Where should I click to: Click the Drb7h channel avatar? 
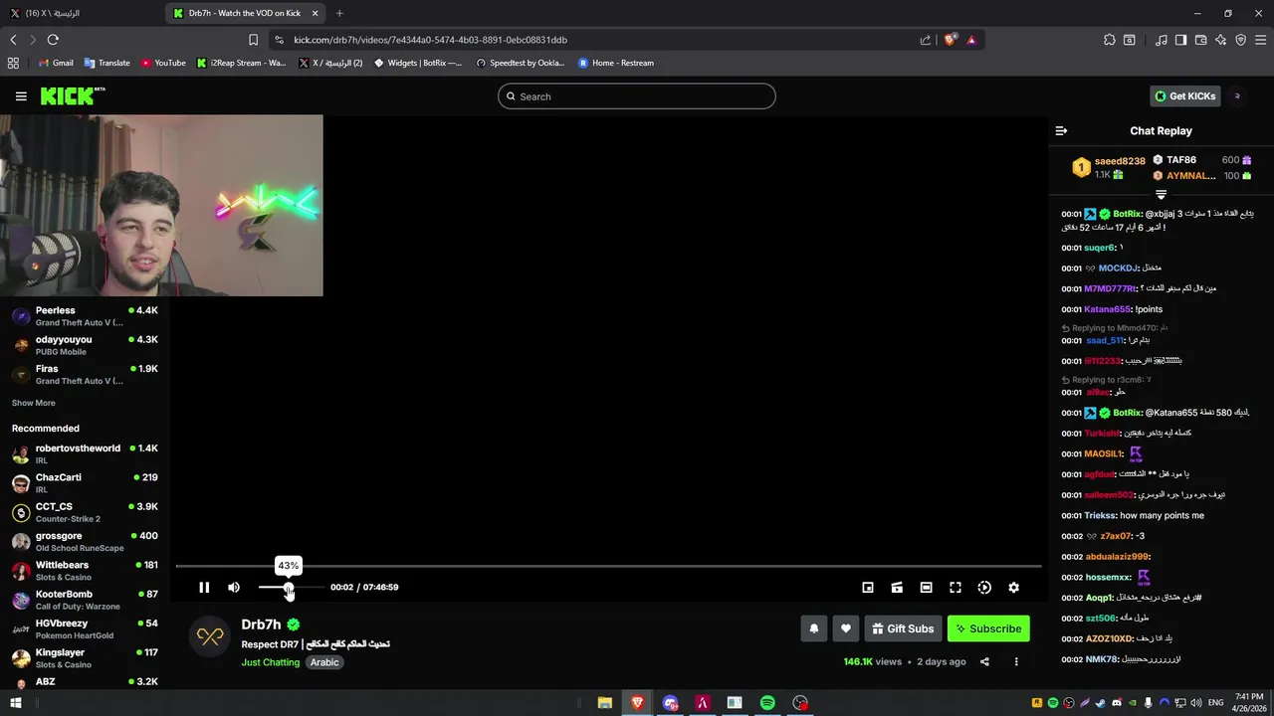[x=210, y=636]
